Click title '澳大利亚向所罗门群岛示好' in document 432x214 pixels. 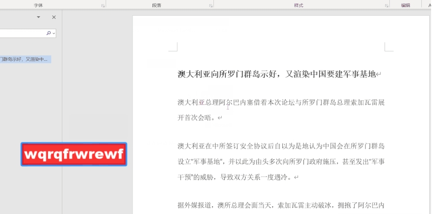(x=228, y=74)
